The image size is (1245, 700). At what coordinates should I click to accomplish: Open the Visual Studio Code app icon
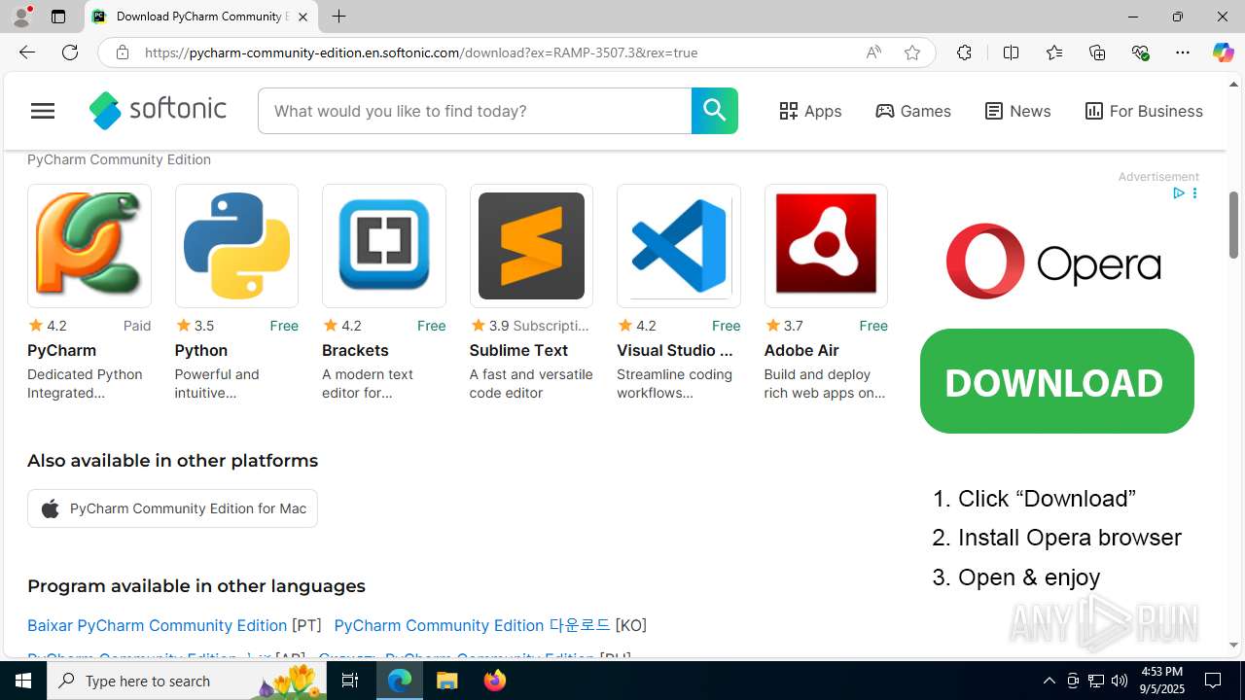(679, 246)
